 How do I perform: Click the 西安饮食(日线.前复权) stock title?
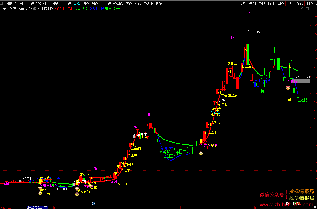tap(16, 9)
